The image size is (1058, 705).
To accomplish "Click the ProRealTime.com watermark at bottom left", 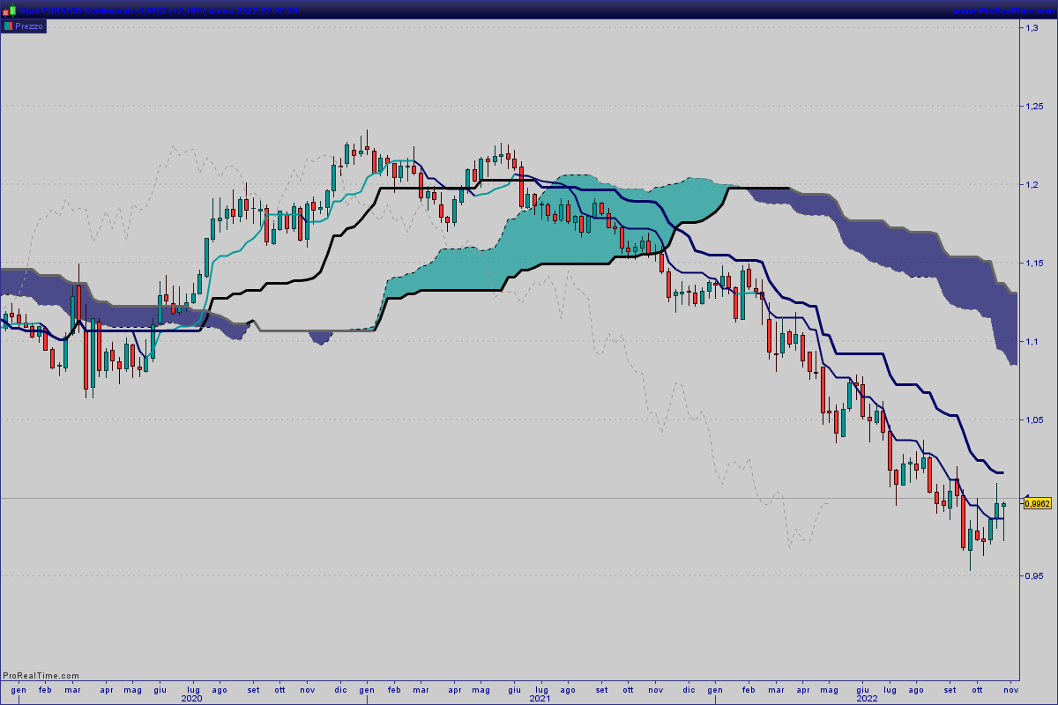I will [x=41, y=676].
